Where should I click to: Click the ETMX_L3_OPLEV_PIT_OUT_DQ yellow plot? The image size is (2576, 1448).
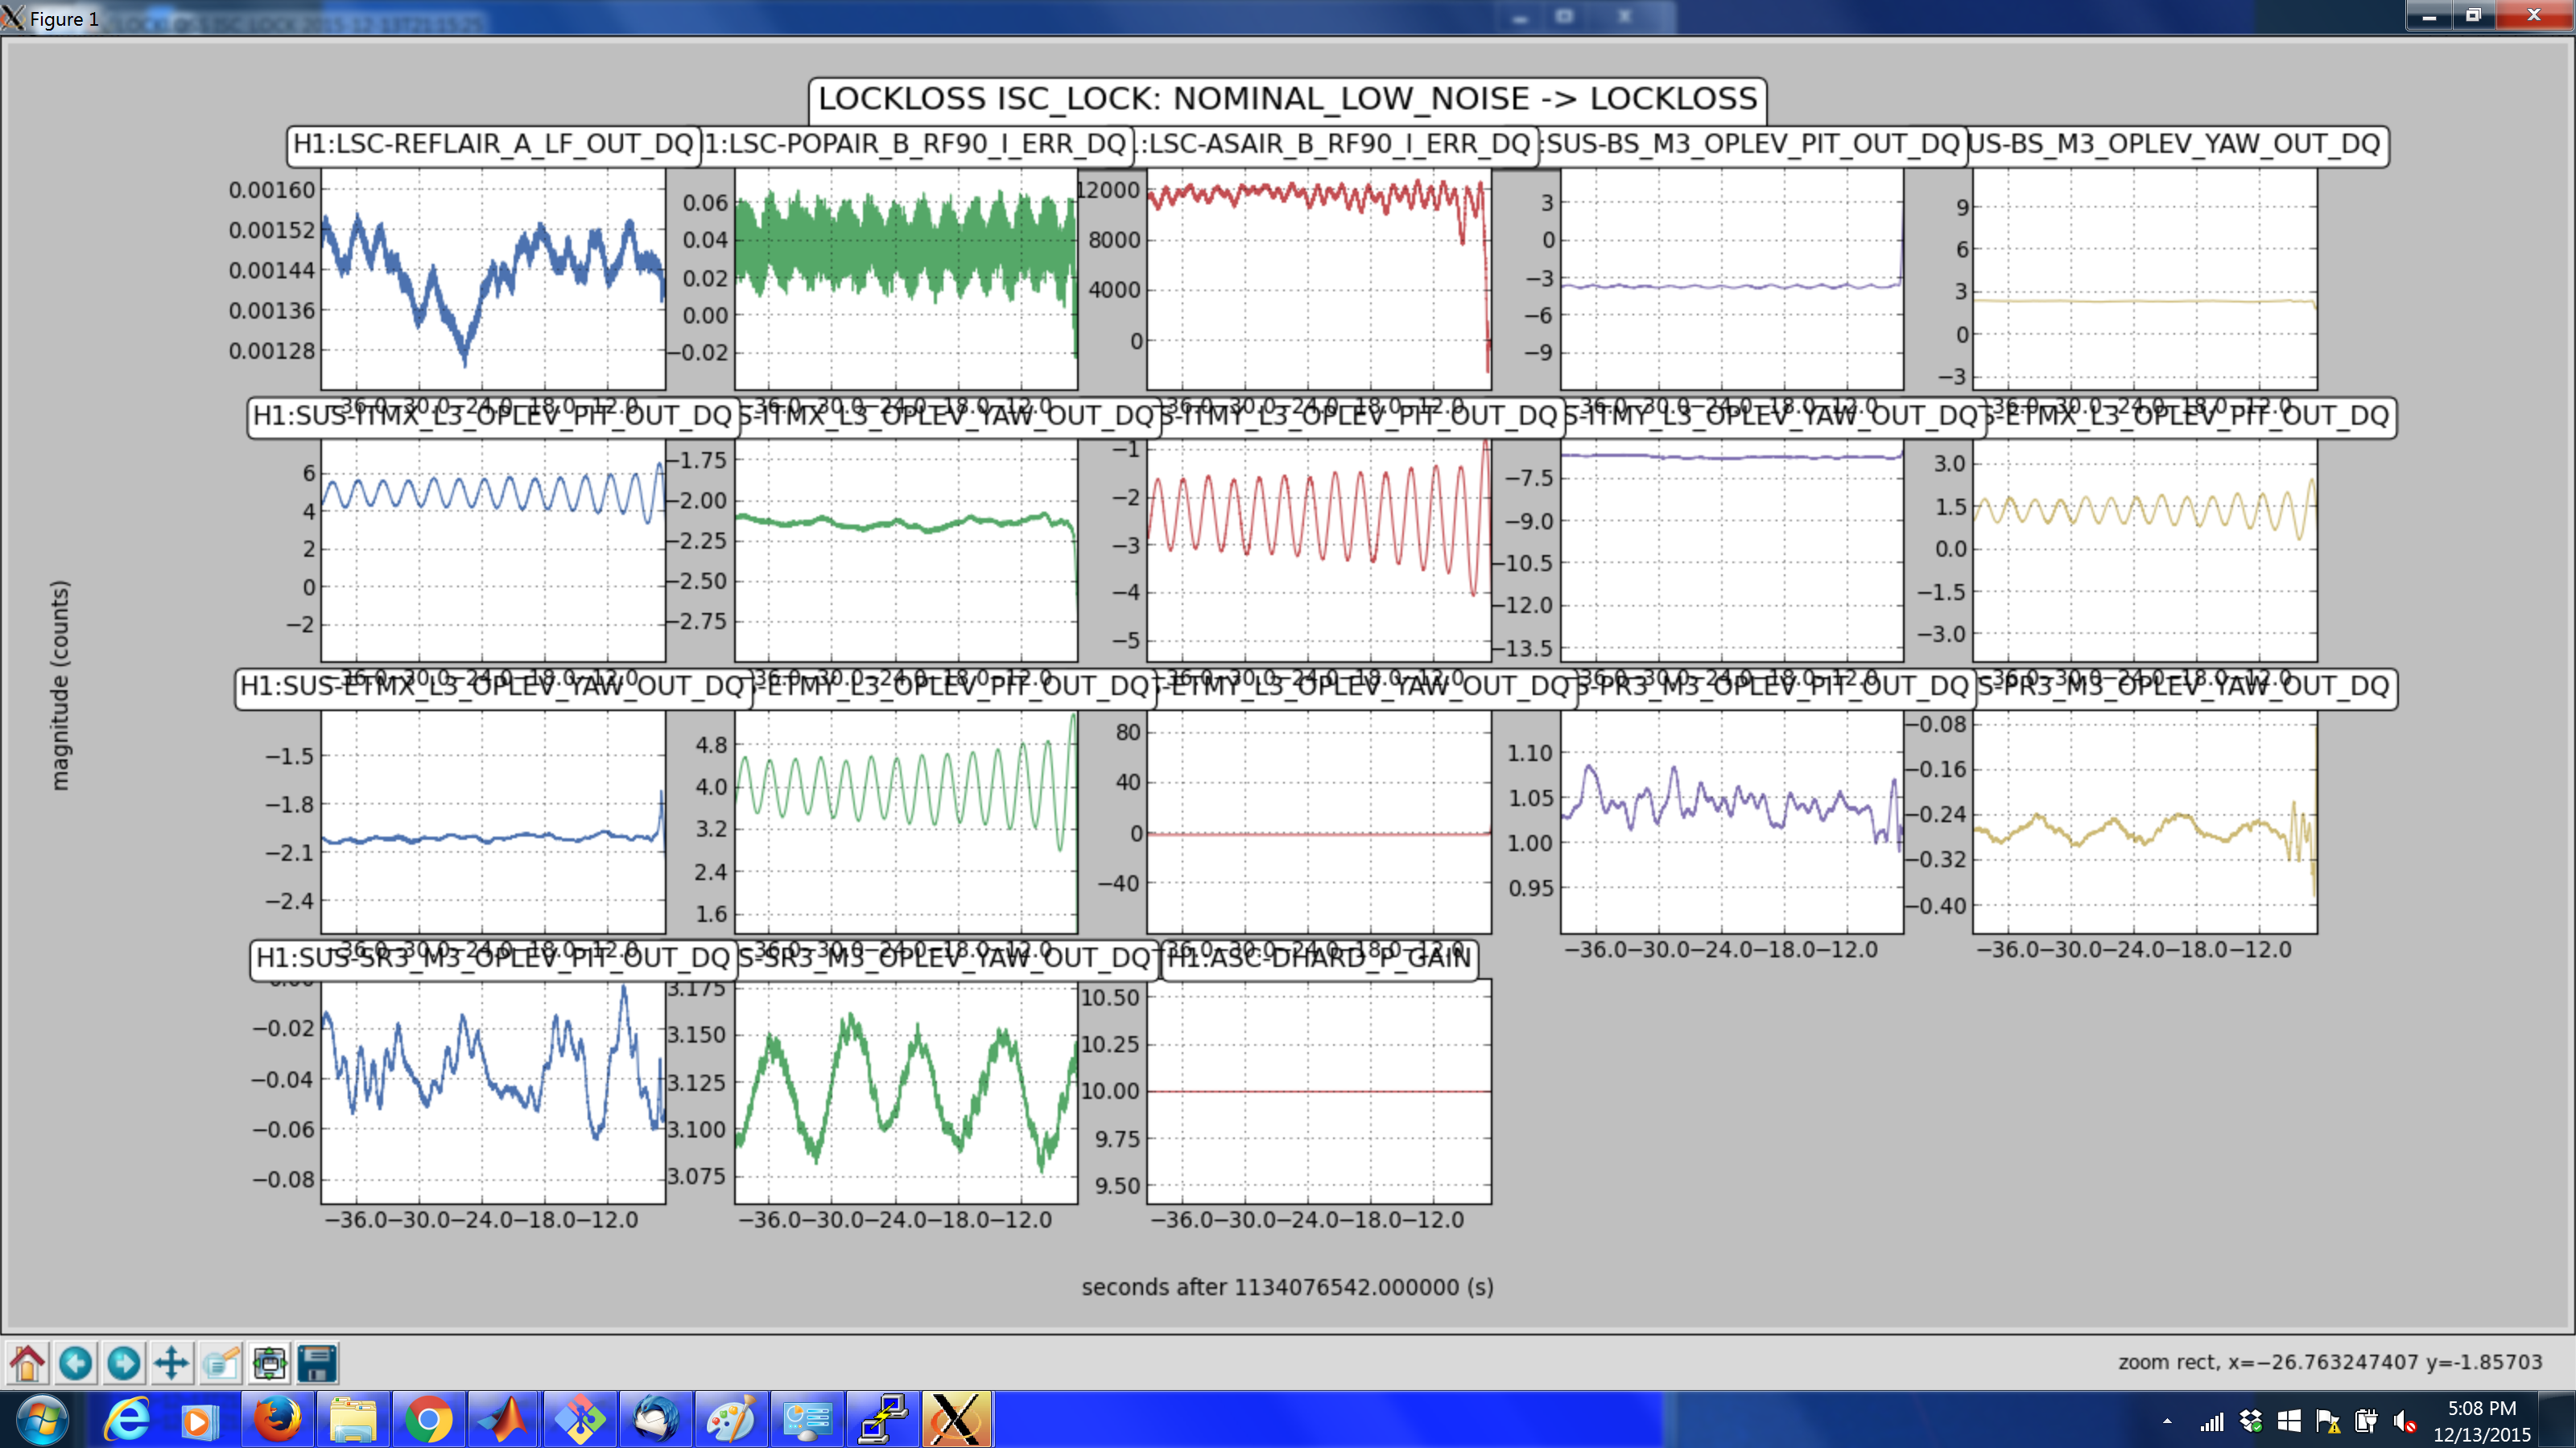[2145, 549]
